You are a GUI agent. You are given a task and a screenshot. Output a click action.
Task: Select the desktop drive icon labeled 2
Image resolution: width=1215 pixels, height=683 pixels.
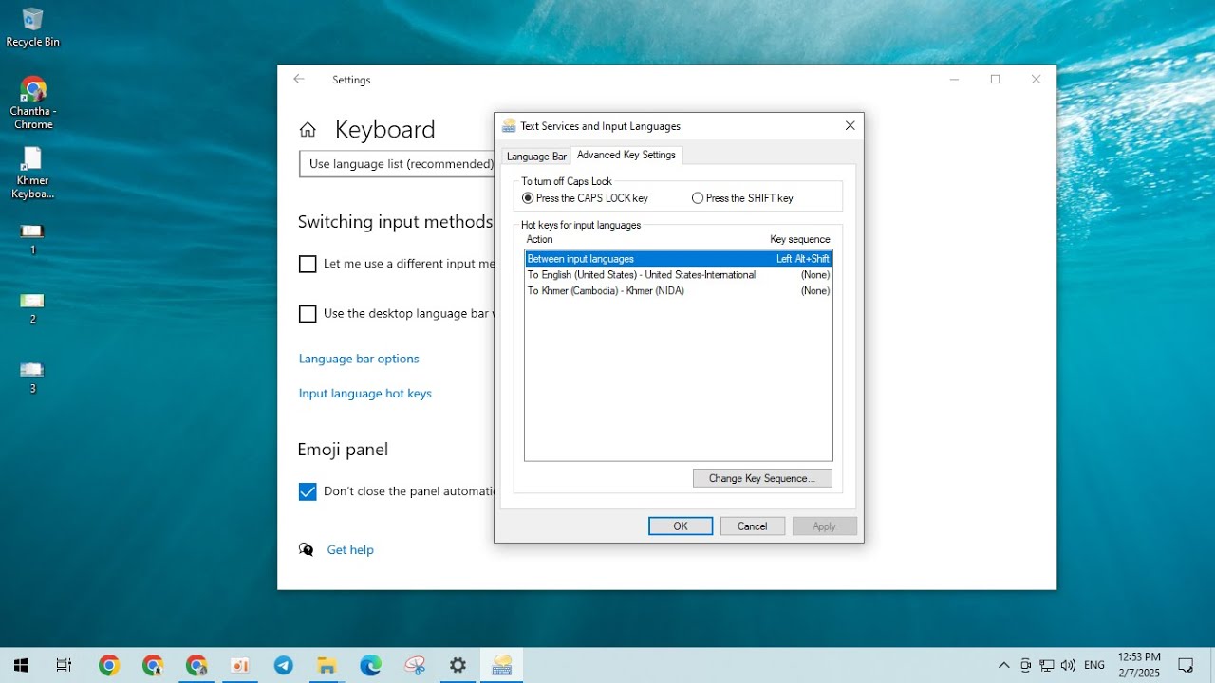(32, 308)
